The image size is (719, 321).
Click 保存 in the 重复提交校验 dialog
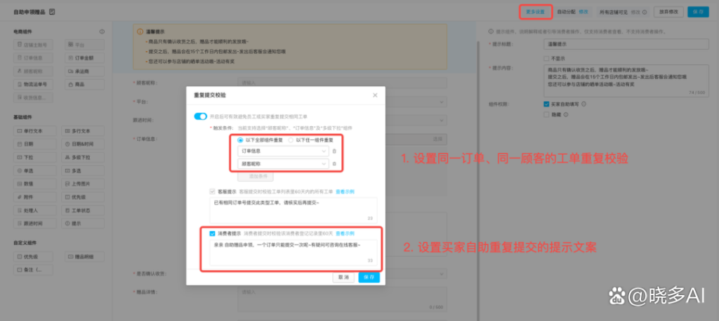tap(369, 278)
